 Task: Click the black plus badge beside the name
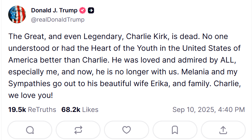pyautogui.click(x=91, y=11)
